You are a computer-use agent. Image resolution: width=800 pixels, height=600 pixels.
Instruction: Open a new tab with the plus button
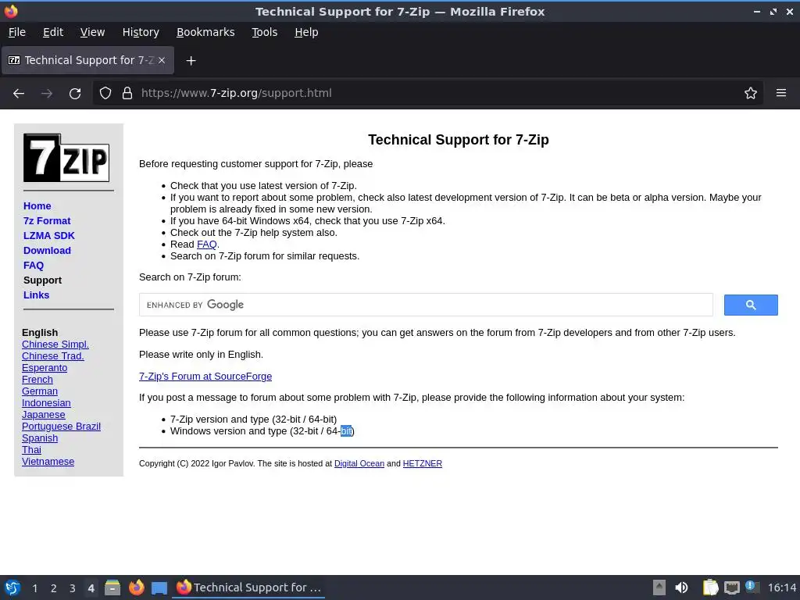pos(191,61)
